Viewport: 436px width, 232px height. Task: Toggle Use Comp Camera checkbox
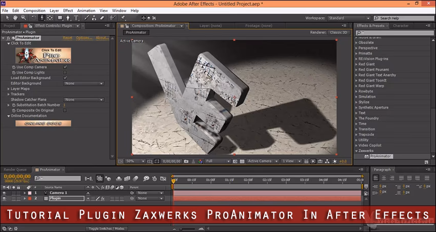click(65, 67)
